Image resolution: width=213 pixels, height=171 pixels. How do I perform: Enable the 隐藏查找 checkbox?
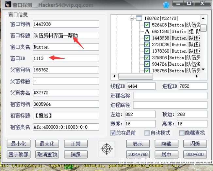[182, 133]
